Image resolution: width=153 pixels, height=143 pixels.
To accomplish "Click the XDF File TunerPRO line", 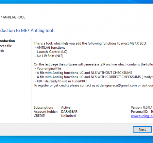I will click(61, 81).
